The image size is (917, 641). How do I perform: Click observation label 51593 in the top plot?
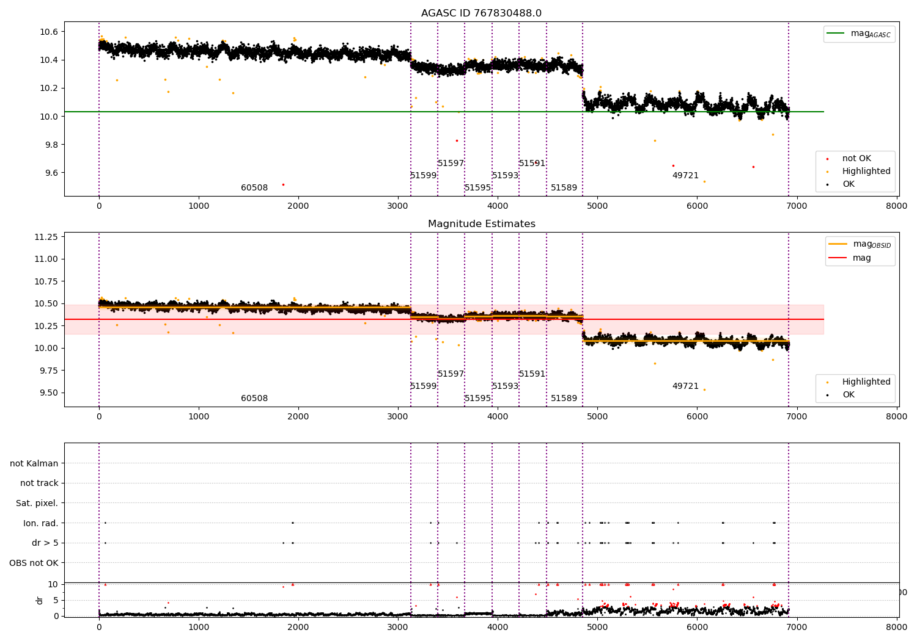click(x=506, y=176)
